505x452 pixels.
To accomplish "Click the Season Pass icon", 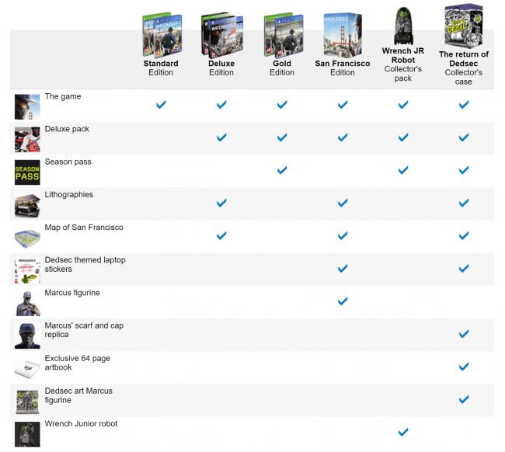I will tap(27, 172).
